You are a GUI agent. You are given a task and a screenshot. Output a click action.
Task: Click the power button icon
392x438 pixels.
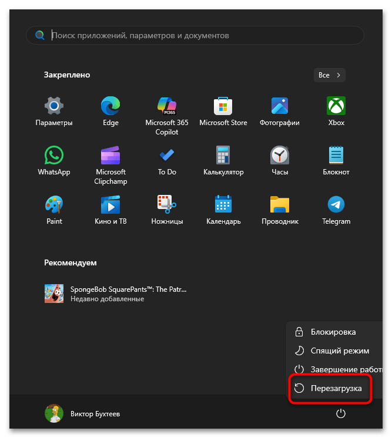click(340, 414)
